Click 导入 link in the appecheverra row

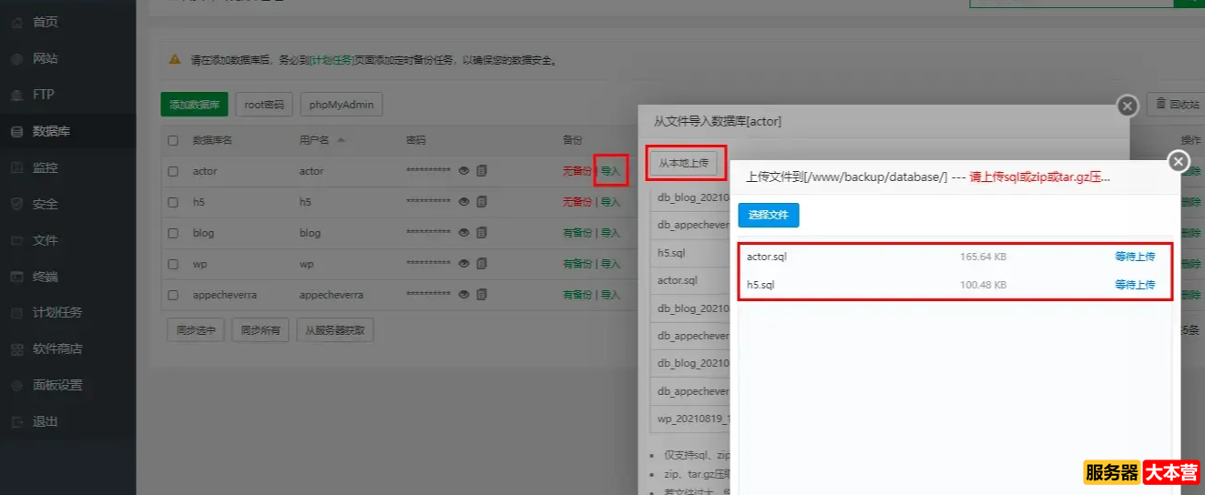pos(610,295)
